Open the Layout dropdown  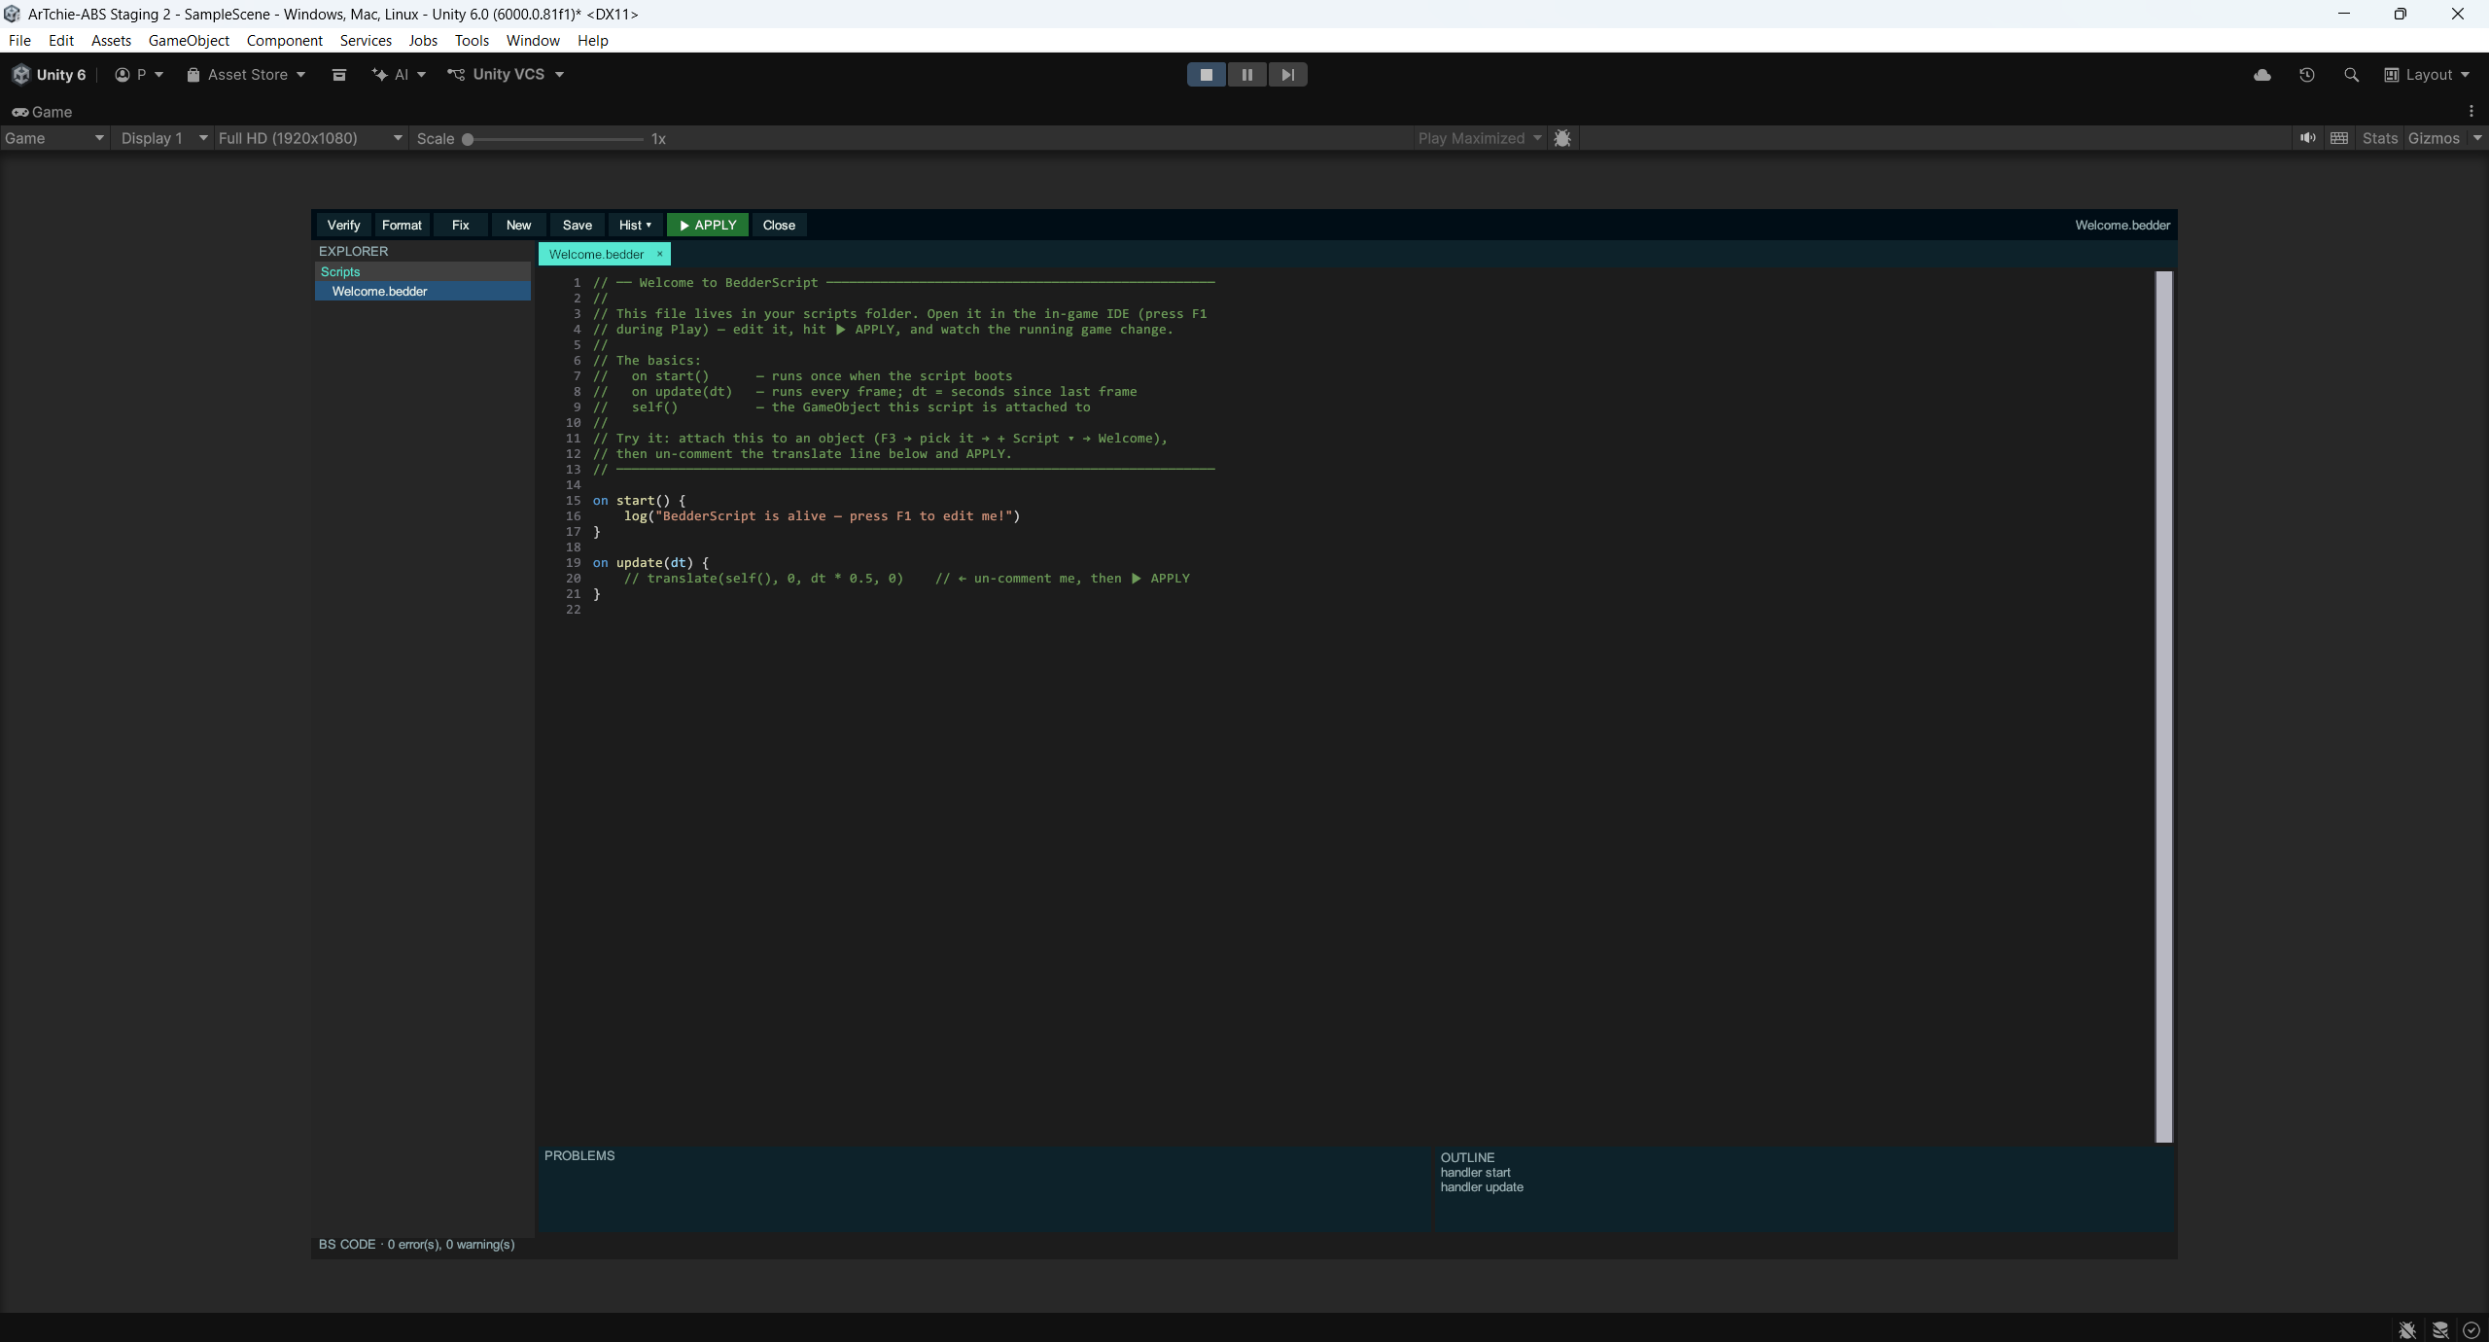pos(2427,75)
